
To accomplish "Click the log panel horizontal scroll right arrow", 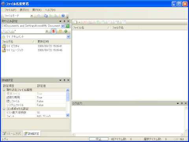I will [182, 135].
